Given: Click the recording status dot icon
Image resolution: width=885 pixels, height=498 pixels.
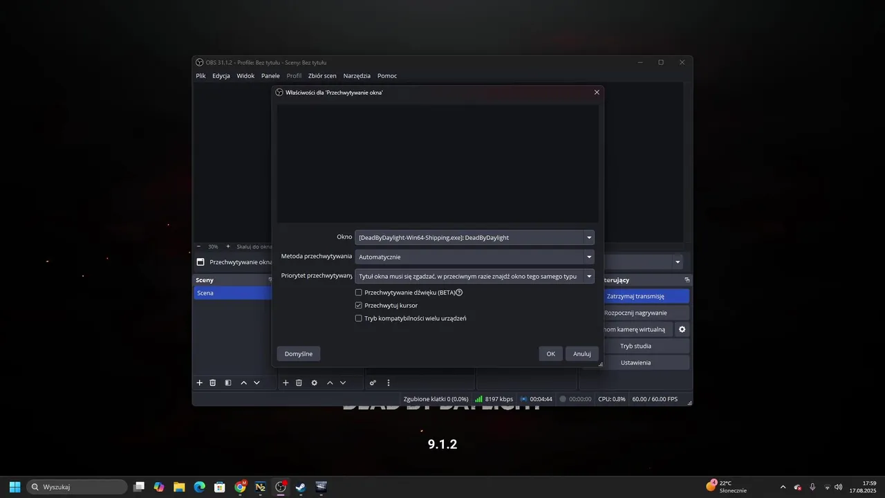Looking at the screenshot, I should tap(563, 399).
